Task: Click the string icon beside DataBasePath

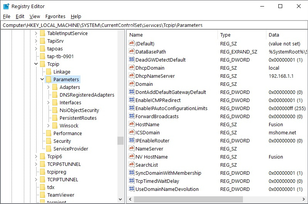Action: point(132,52)
